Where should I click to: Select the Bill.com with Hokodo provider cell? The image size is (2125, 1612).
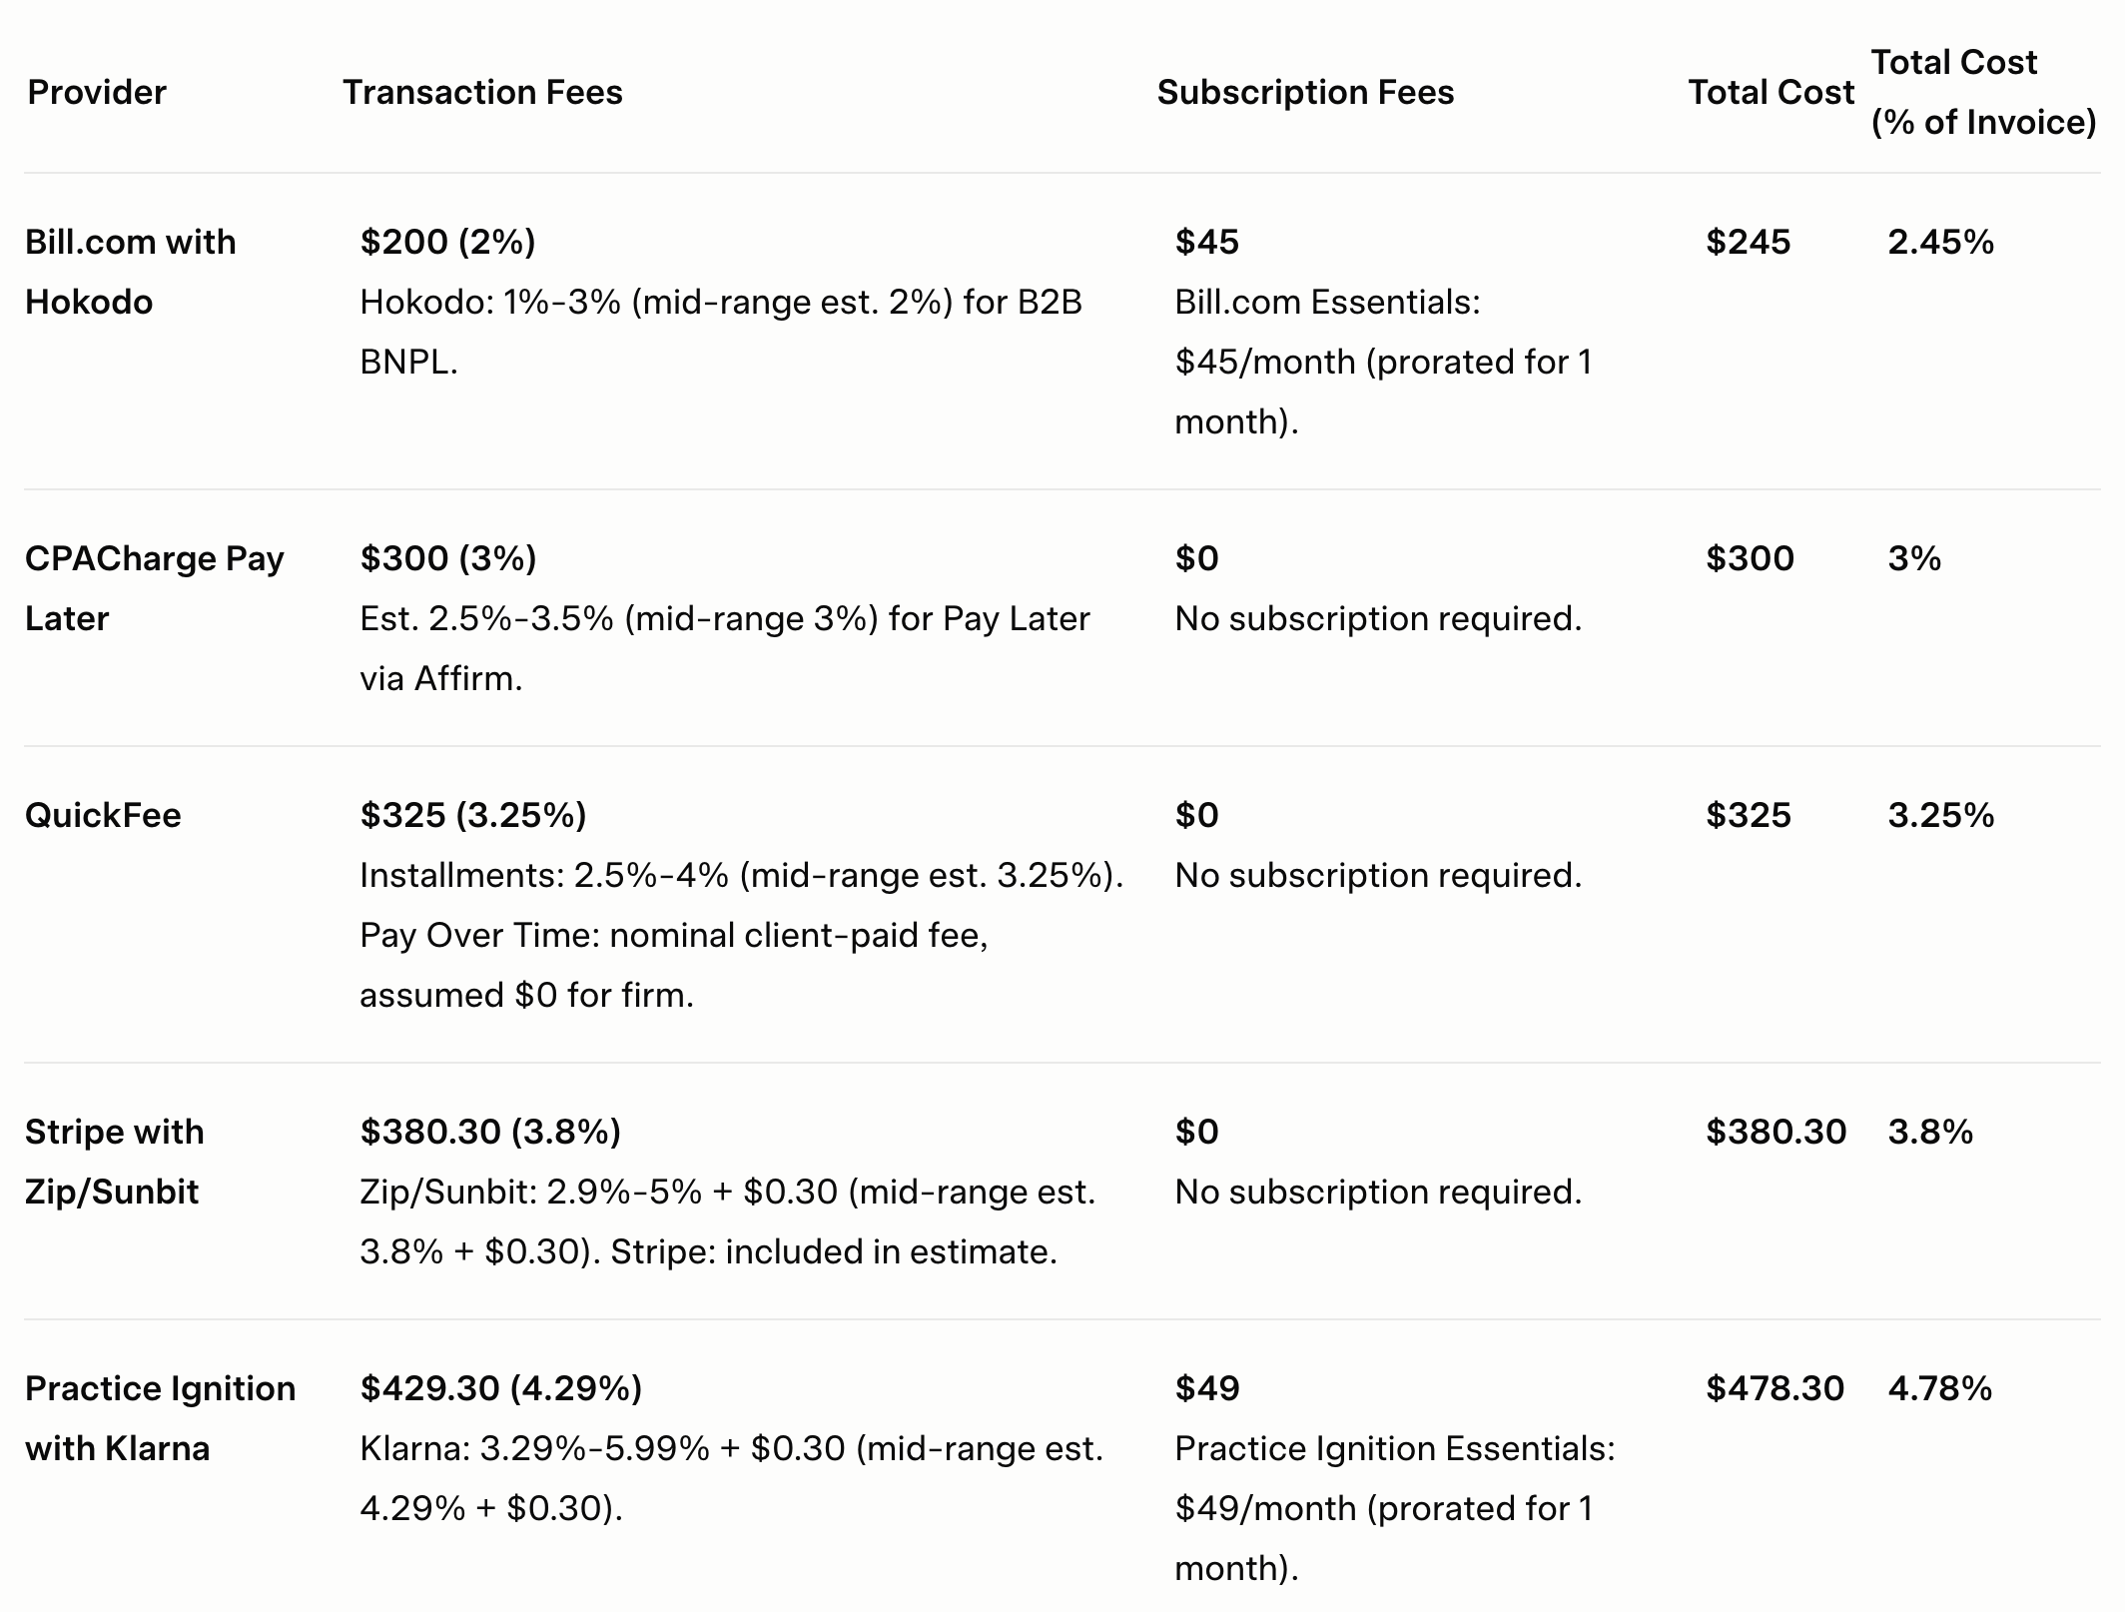click(131, 272)
